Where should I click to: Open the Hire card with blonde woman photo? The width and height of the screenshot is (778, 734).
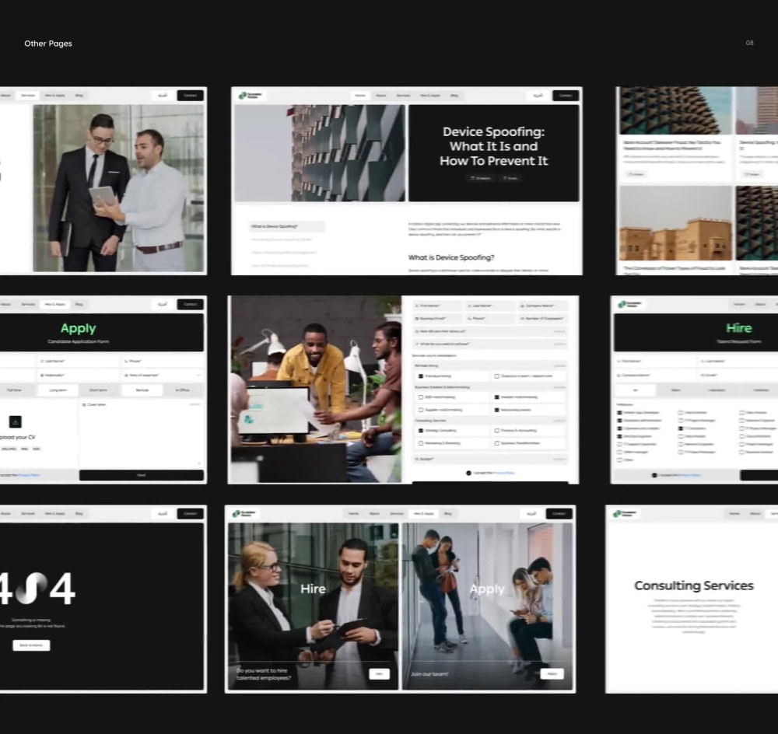pyautogui.click(x=313, y=606)
